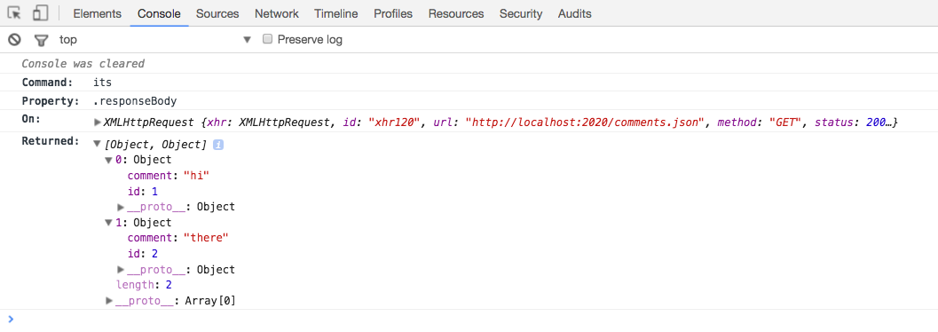Show the Security tab

pos(521,13)
